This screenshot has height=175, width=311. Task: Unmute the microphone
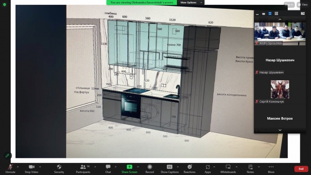point(10,169)
